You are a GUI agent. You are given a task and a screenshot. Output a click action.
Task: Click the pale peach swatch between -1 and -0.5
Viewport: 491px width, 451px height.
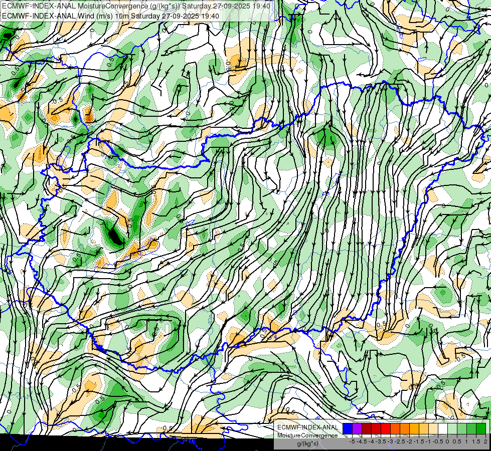[433, 428]
